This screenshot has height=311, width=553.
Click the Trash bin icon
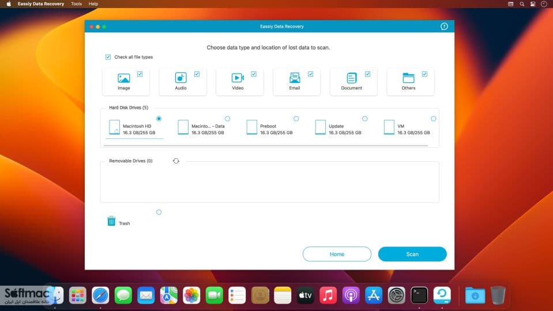(111, 221)
